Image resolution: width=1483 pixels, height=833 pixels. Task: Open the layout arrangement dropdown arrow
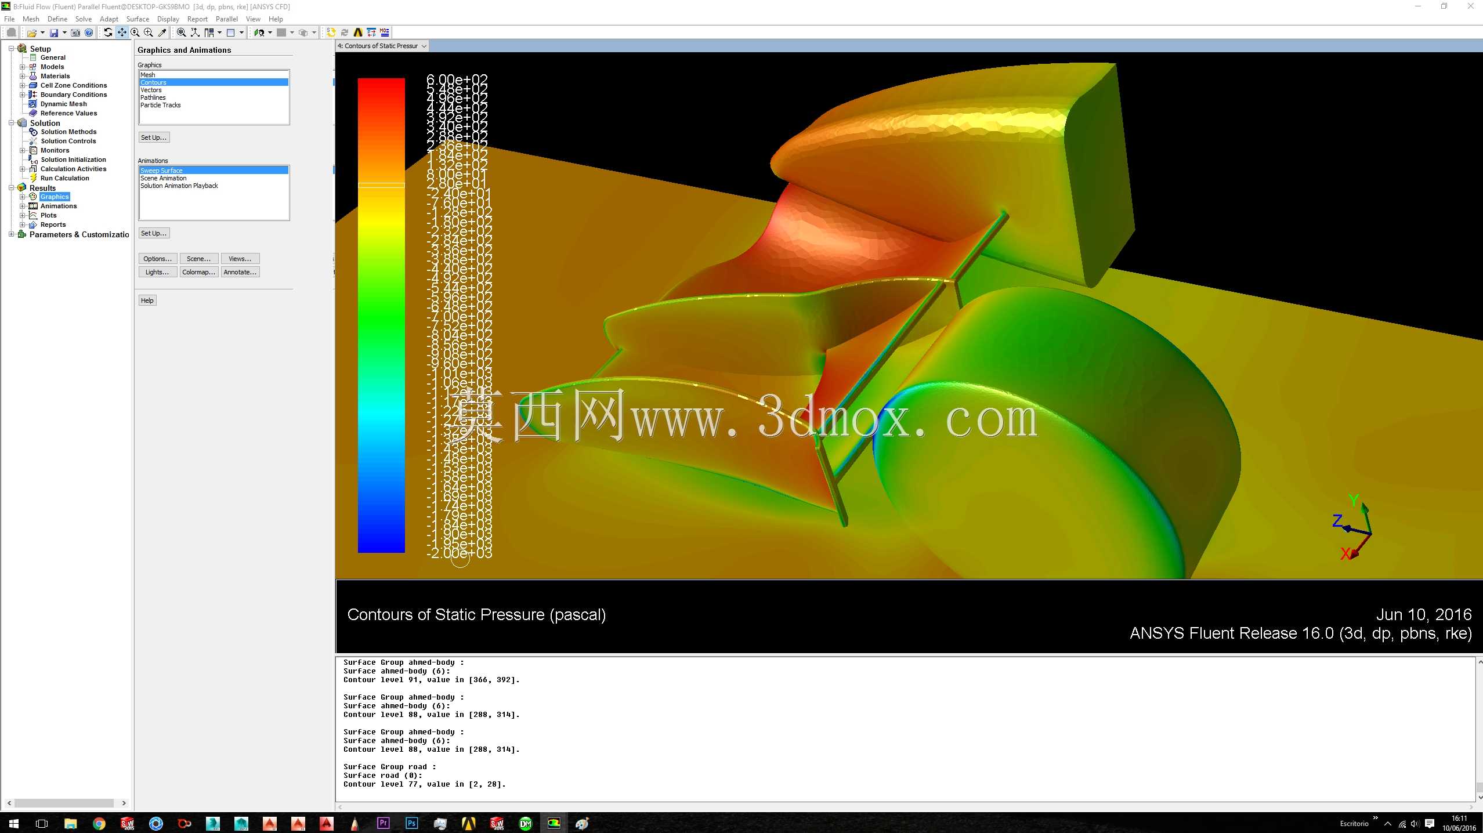(219, 32)
